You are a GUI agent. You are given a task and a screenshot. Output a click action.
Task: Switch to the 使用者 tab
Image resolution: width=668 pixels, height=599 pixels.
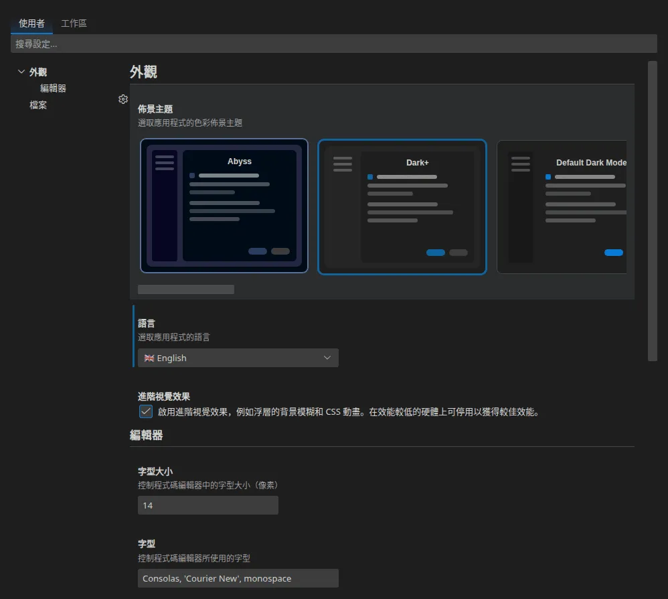point(31,23)
